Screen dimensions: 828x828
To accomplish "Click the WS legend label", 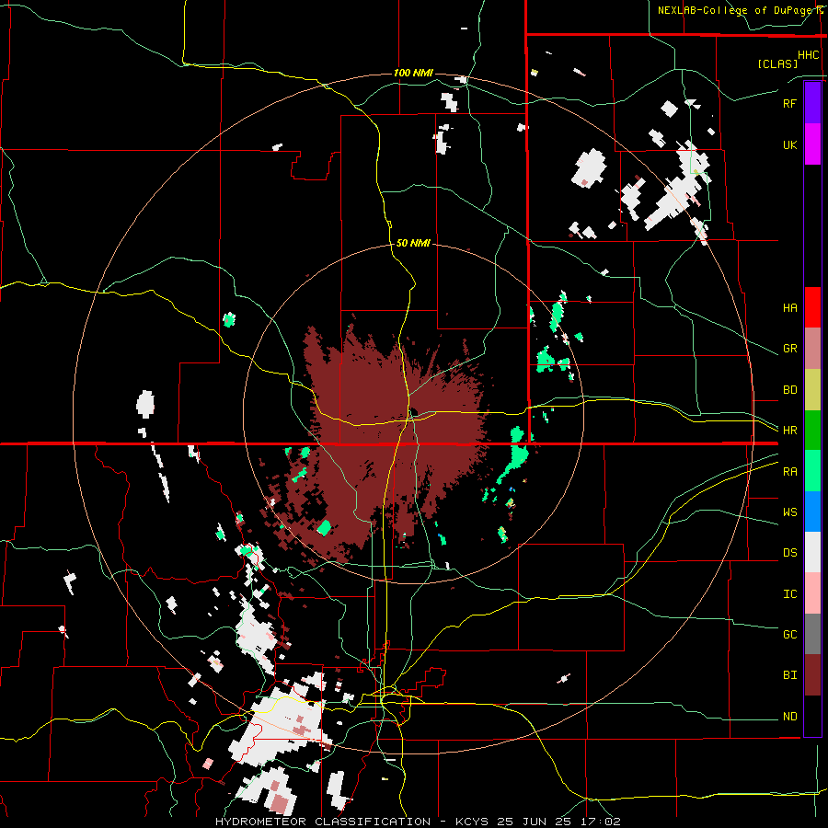I will coord(789,512).
